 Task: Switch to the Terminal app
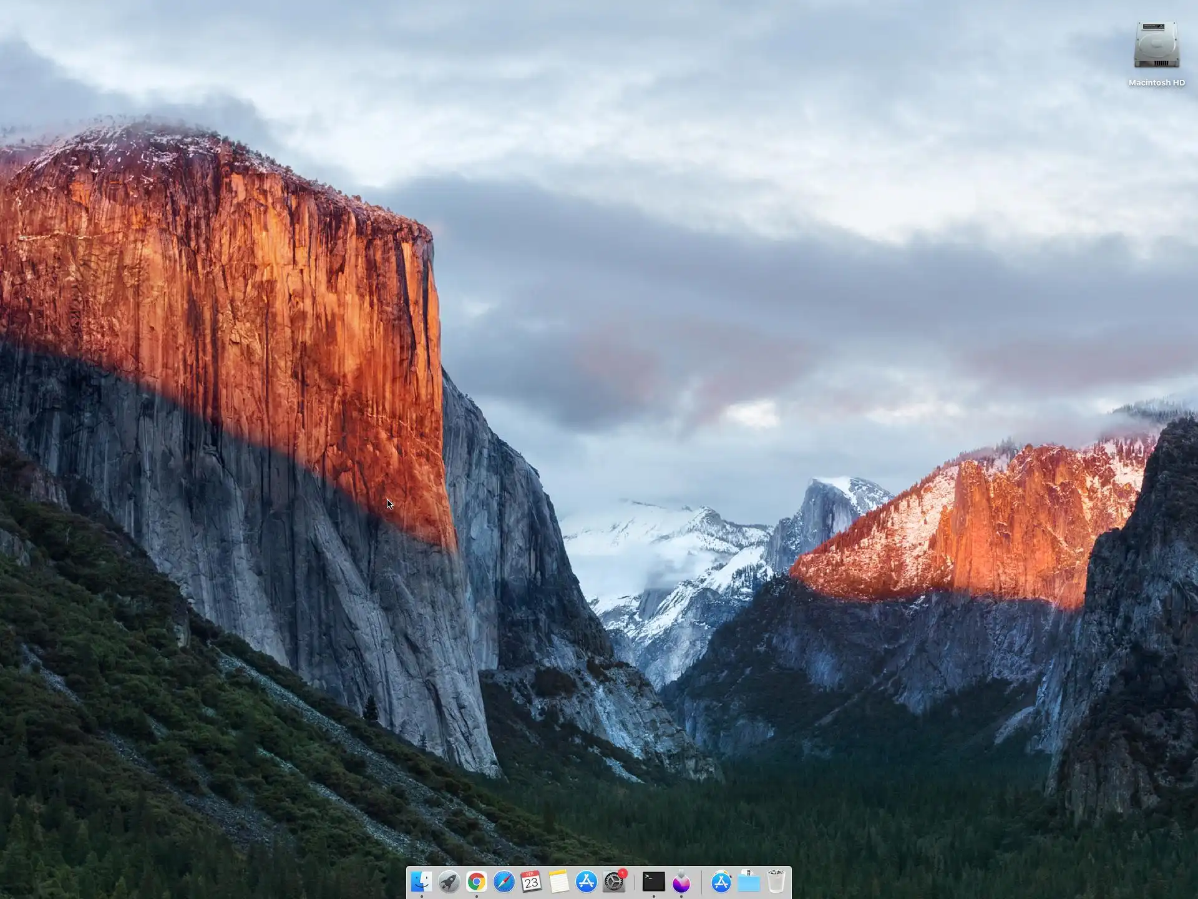(653, 882)
